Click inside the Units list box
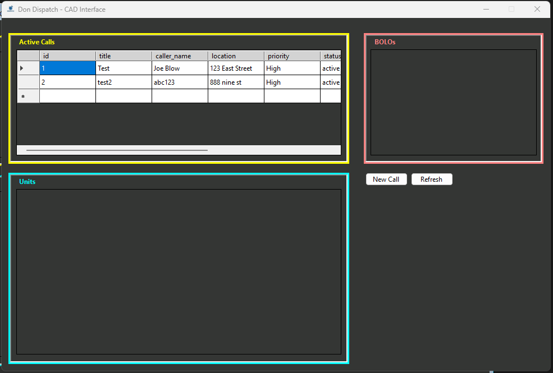Viewport: 553px width, 373px height. (x=179, y=272)
